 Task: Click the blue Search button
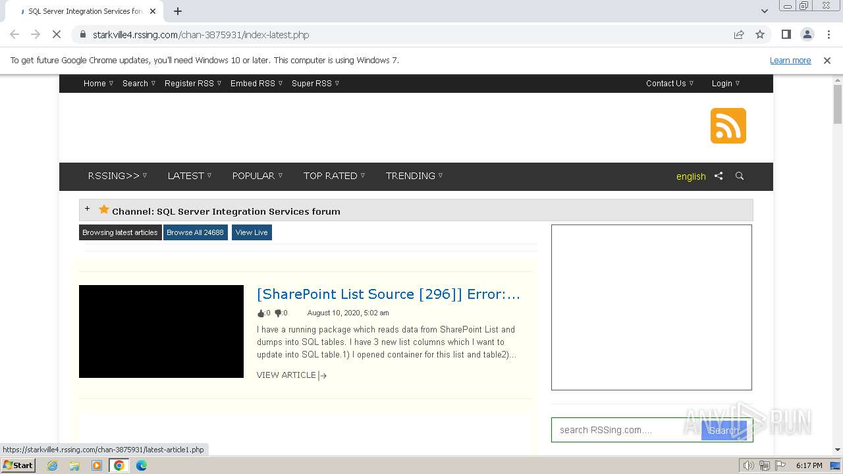pos(724,430)
